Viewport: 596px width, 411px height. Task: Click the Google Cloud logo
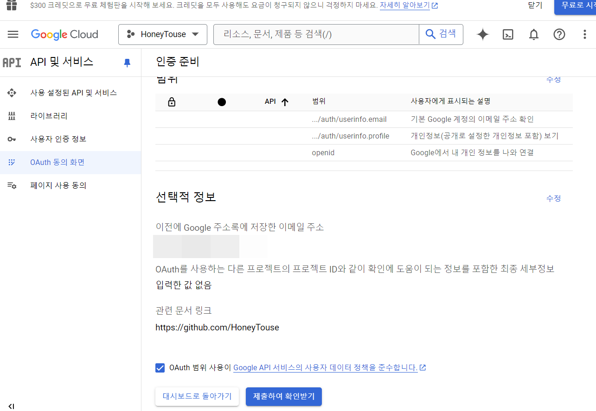(64, 35)
